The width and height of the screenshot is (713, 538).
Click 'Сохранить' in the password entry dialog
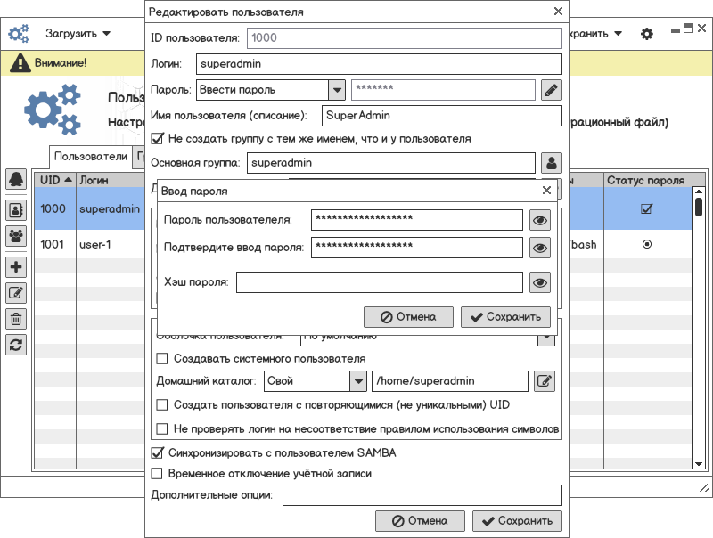point(505,317)
